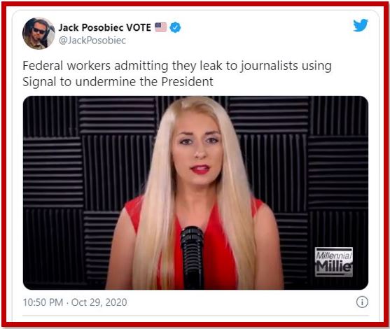Play the embedded video of the woman

195,192
